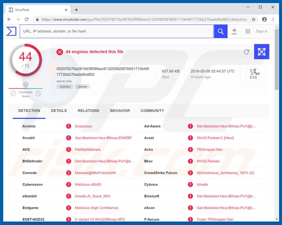Bookmark page with star icon
Image resolution: width=282 pixels, height=225 pixels.
point(253,19)
